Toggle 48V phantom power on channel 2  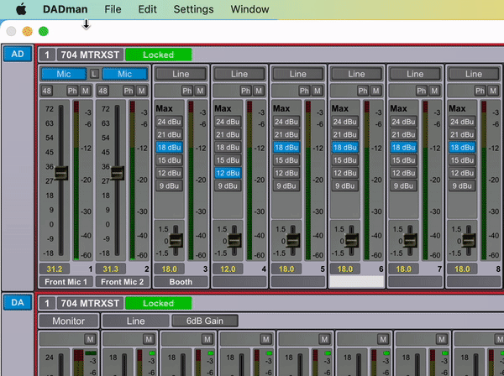pyautogui.click(x=102, y=91)
